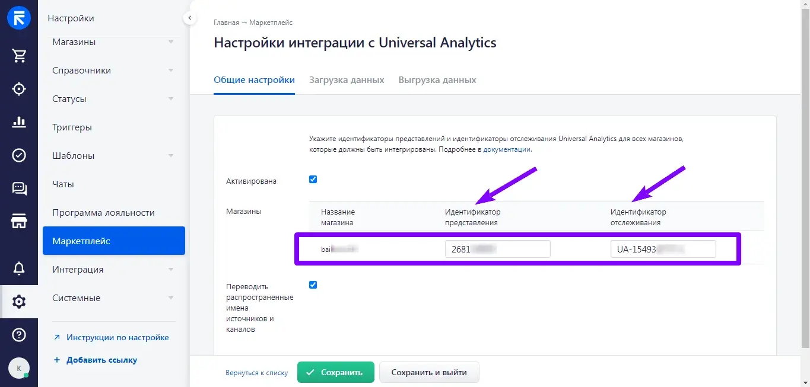Open the Analytics bar chart icon
Viewport: 810px width, 387px height.
pos(19,122)
